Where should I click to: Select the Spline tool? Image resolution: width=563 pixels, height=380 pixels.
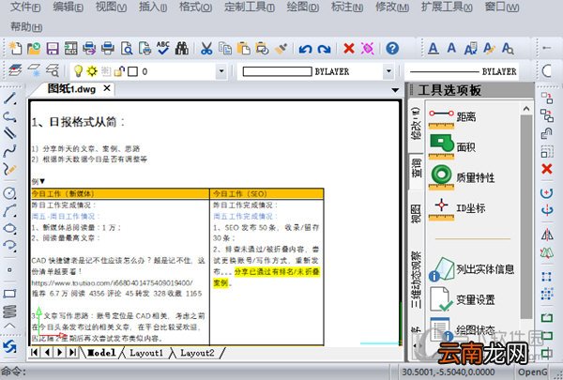tap(9, 151)
